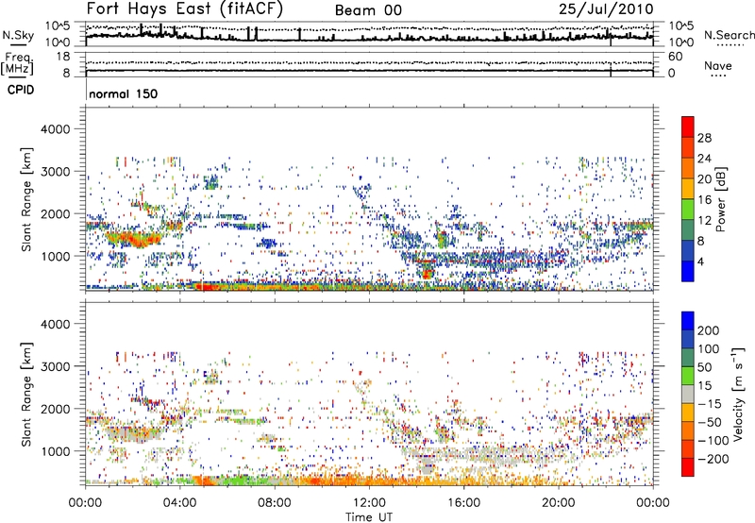Click the Velocity [m s-1] colorbar title
The height and width of the screenshot is (523, 755).
click(x=738, y=394)
